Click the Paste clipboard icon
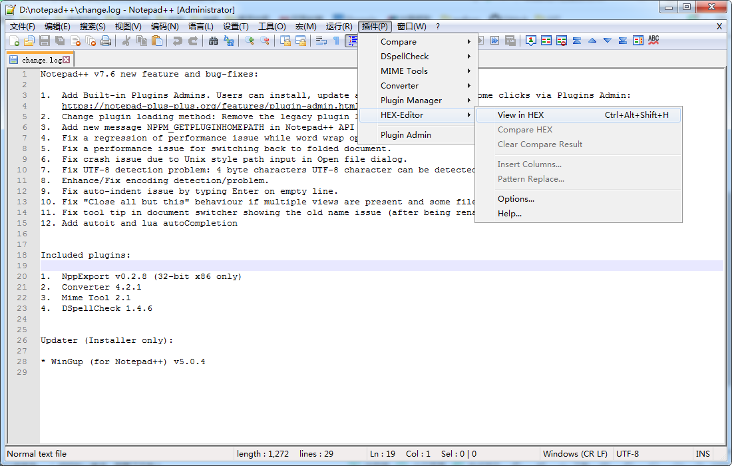Image resolution: width=732 pixels, height=466 pixels. pyautogui.click(x=157, y=41)
